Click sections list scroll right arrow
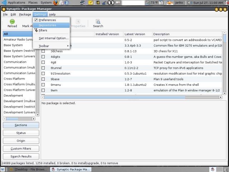 34,119
